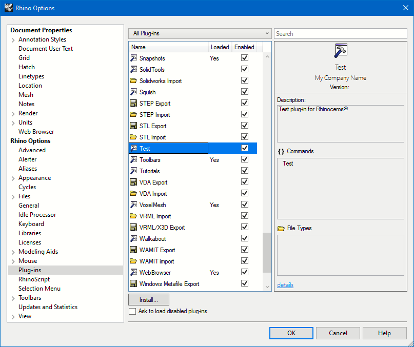The height and width of the screenshot is (347, 414).
Task: Disable WebBrowser plug-in checkbox
Action: 245,272
